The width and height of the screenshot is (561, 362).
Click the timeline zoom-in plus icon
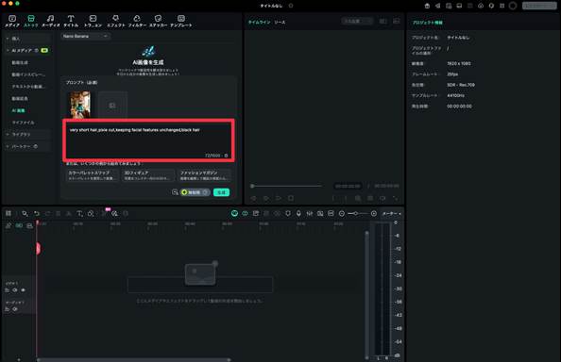(373, 213)
